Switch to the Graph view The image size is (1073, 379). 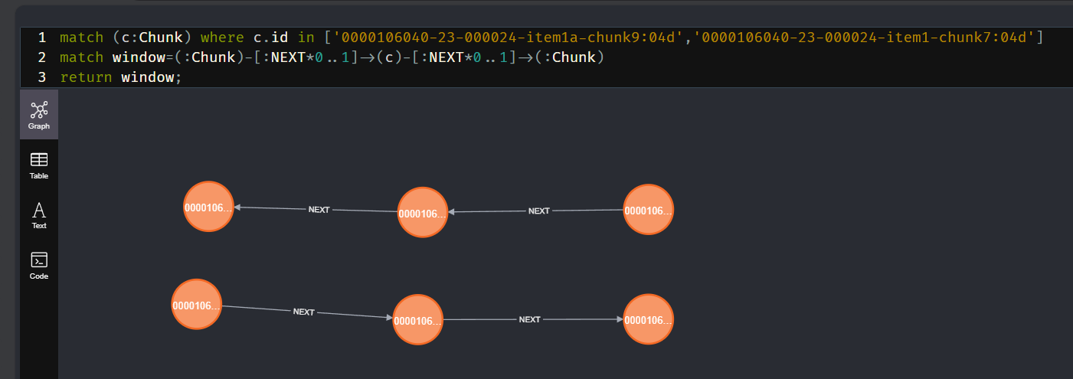[x=39, y=115]
